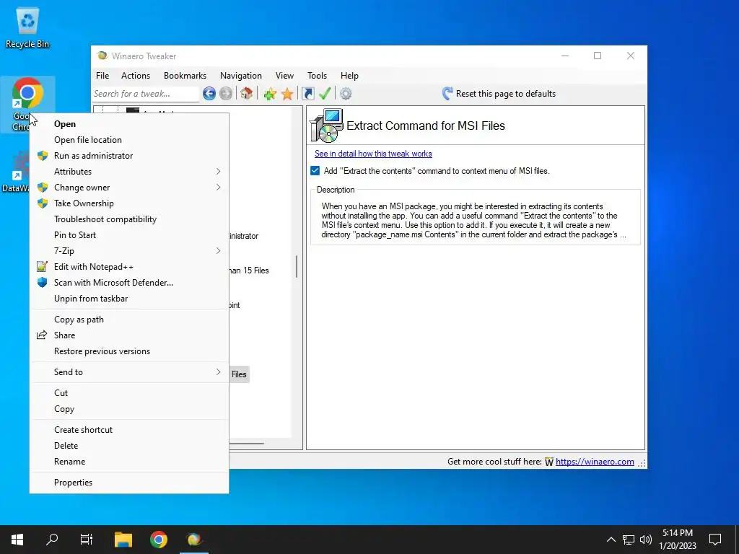
Task: Uncheck Add "Extract the contents" command checkbox
Action: coord(315,170)
